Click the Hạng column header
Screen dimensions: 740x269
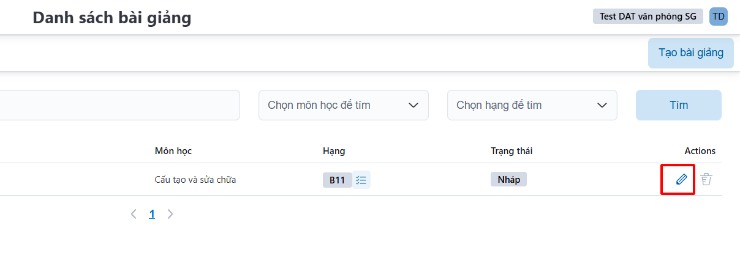click(334, 151)
